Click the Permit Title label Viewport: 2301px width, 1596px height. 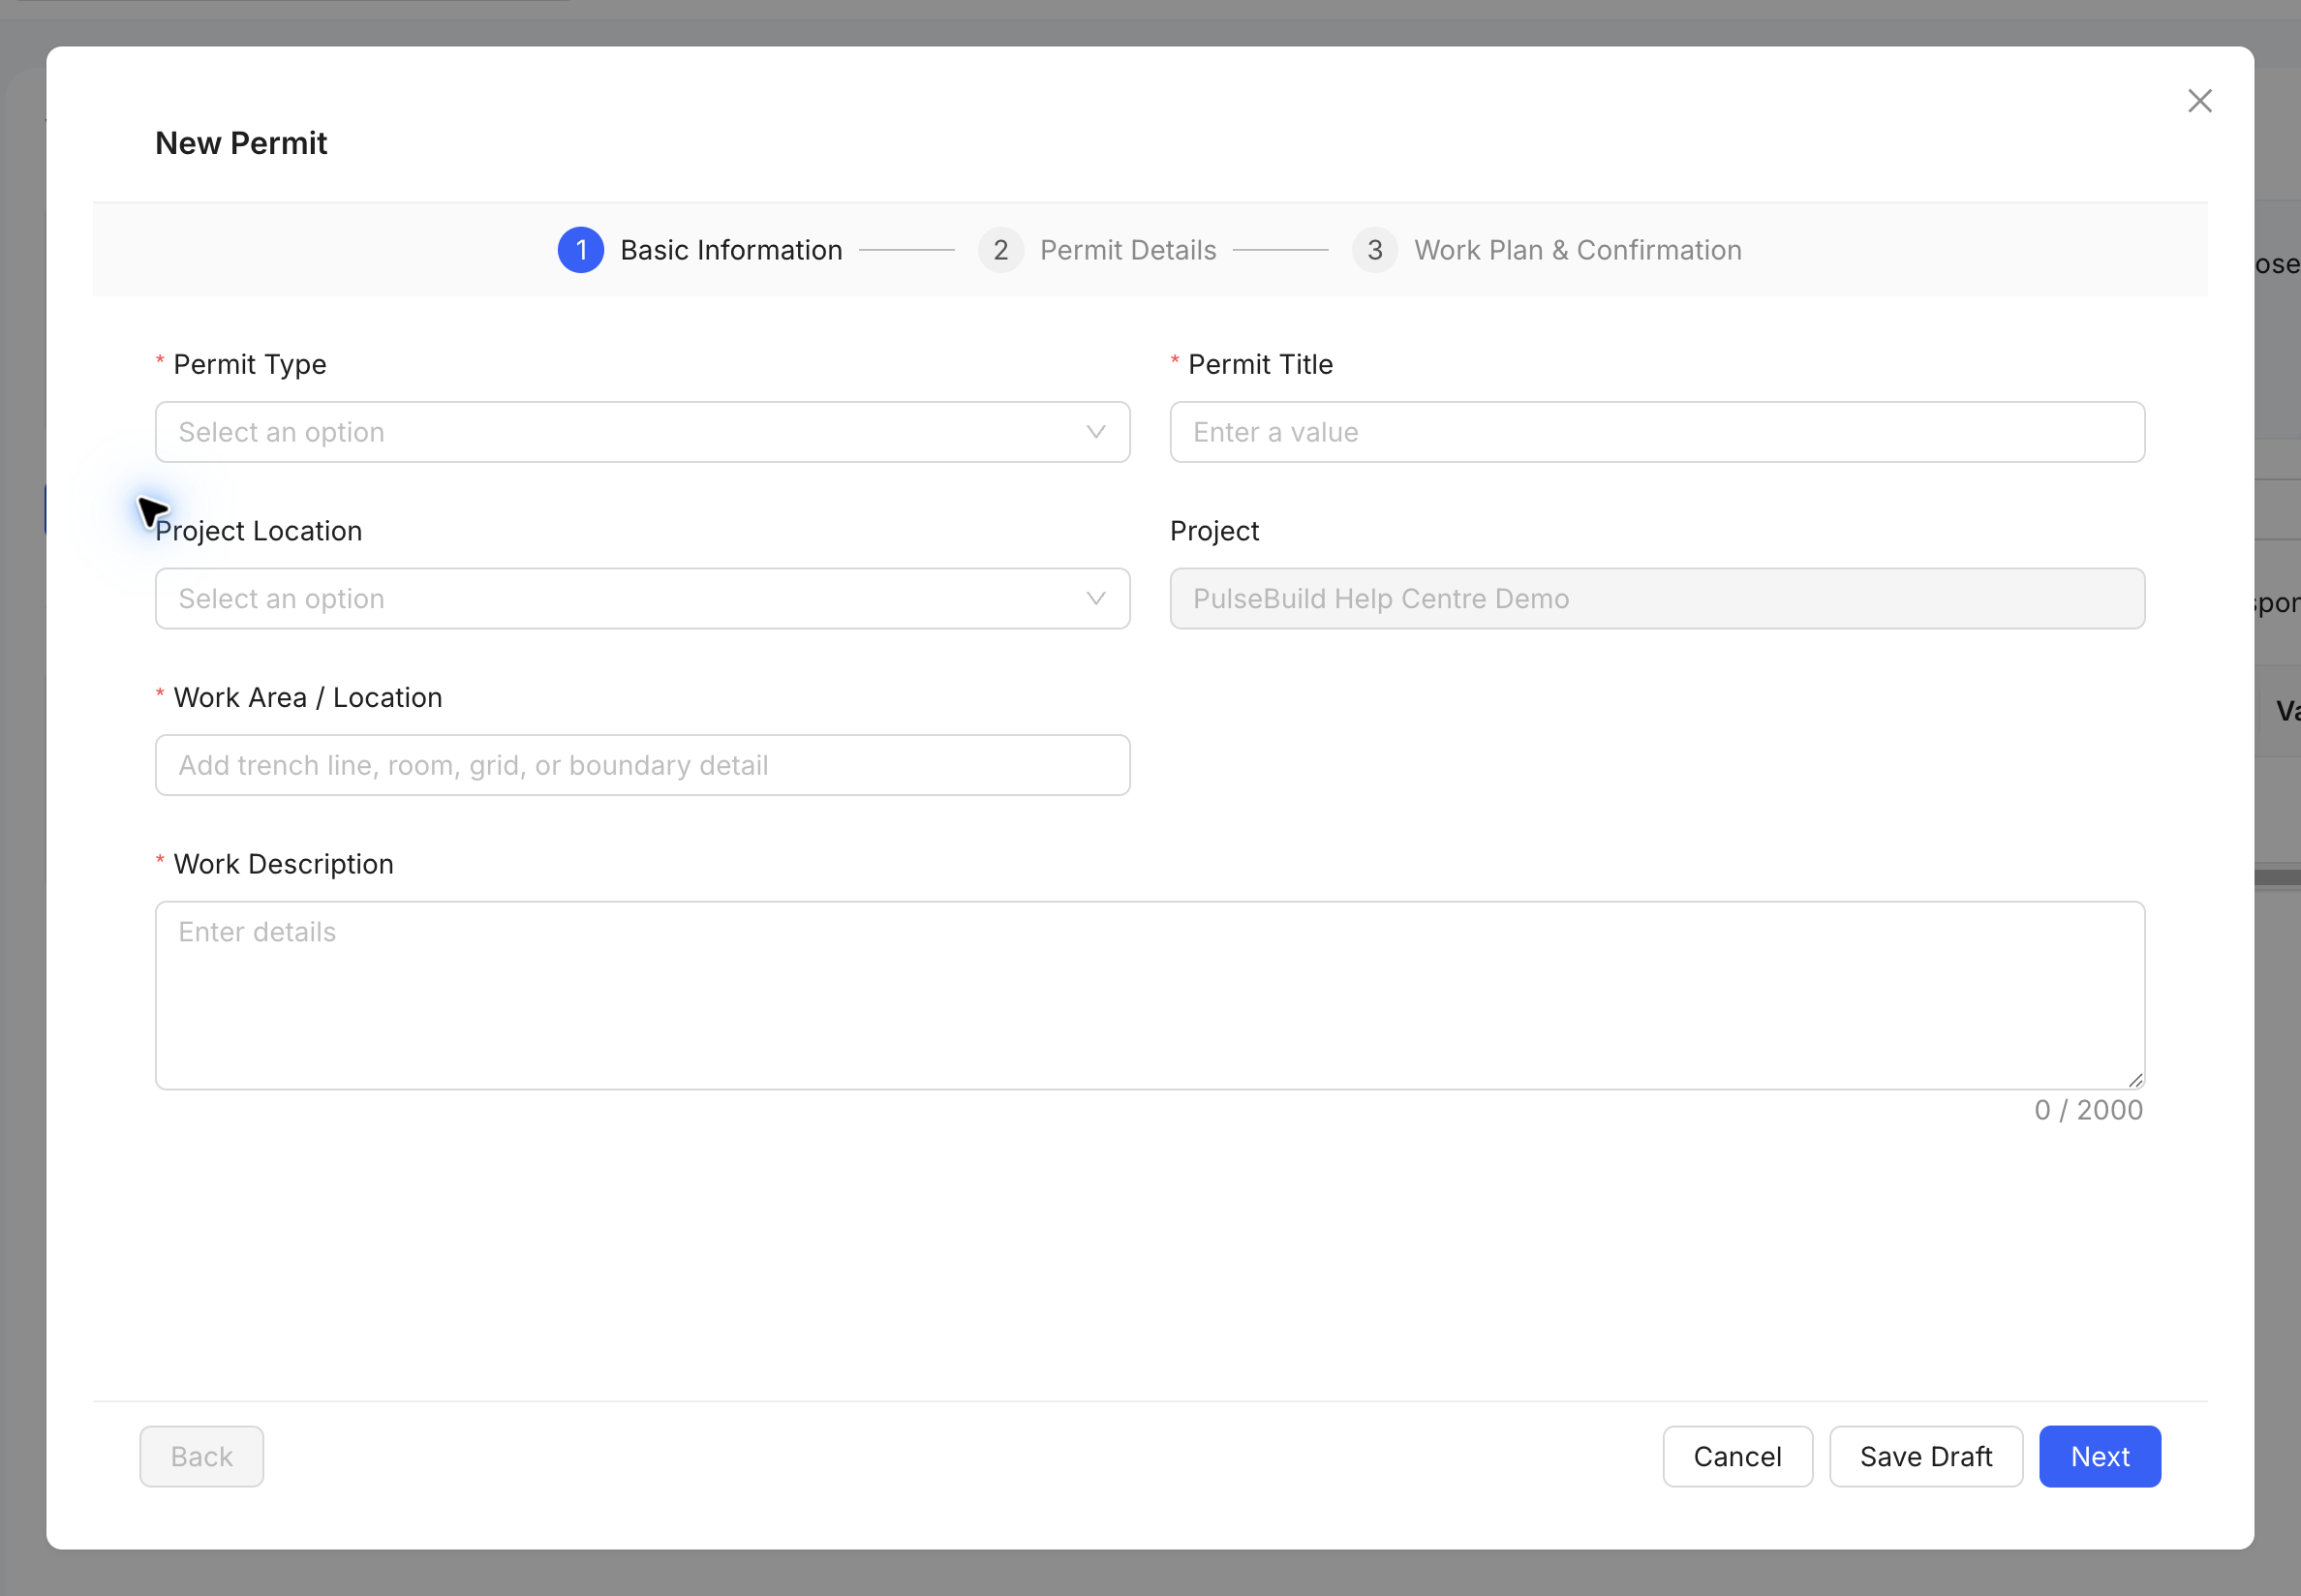pos(1260,364)
